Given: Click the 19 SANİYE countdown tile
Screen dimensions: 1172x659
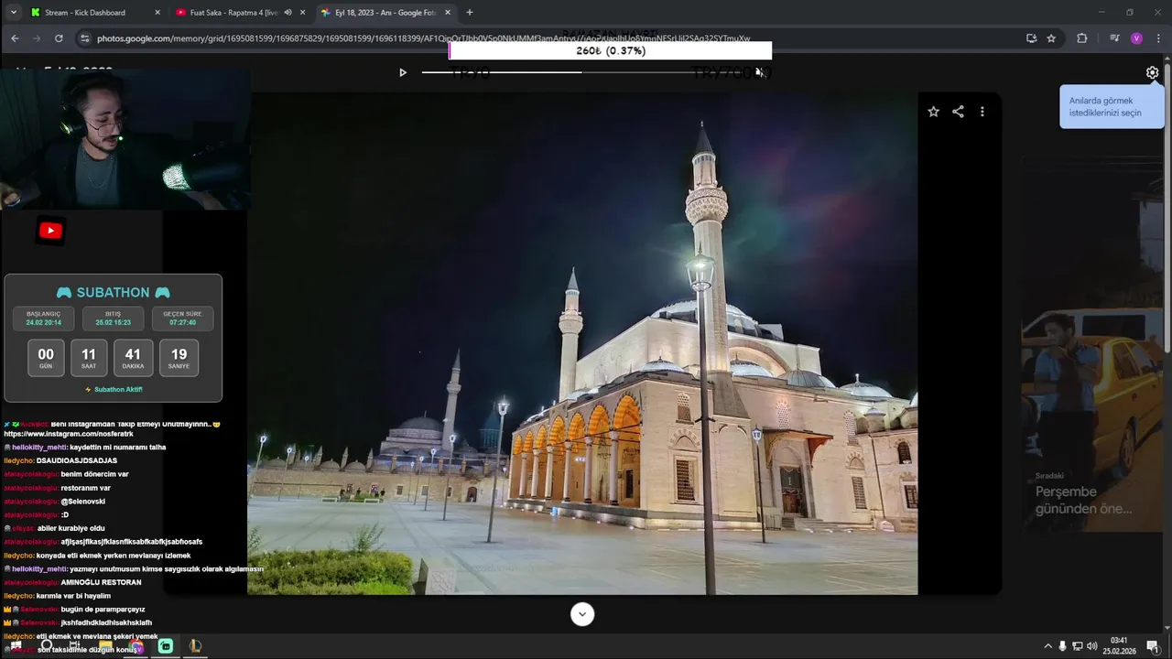Looking at the screenshot, I should [179, 358].
